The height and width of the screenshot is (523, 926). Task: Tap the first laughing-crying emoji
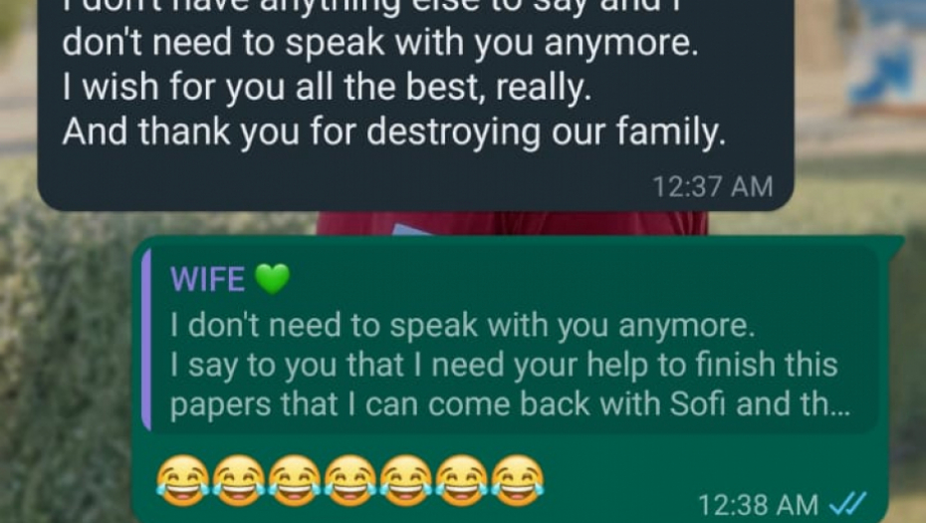coord(183,480)
